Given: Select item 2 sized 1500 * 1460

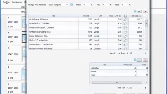Looking at the screenshot, I should tap(16, 37).
